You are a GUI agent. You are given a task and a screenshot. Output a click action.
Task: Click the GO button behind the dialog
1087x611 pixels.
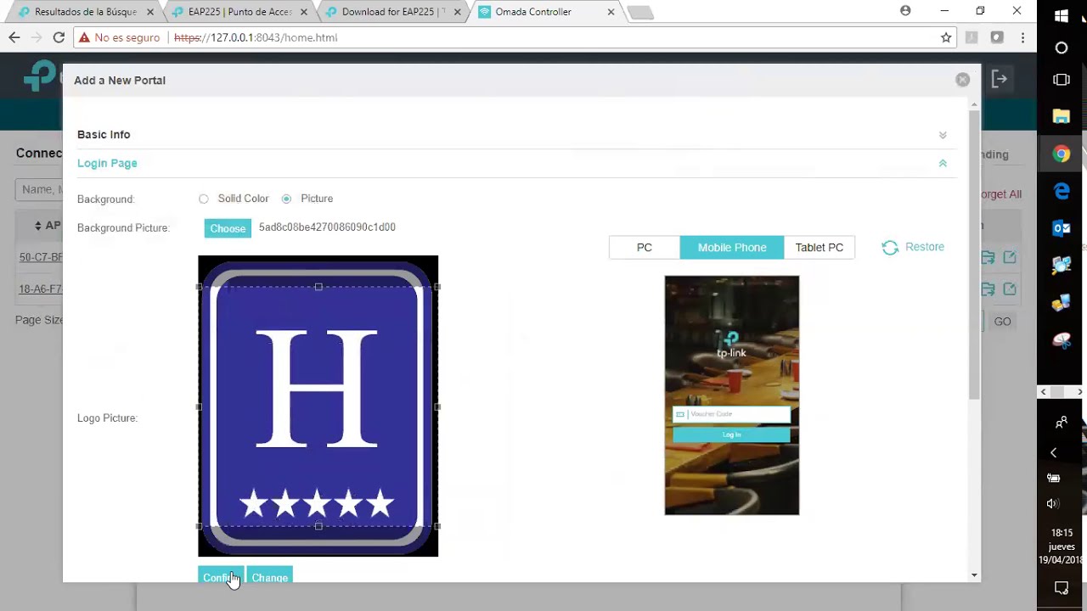click(1002, 322)
